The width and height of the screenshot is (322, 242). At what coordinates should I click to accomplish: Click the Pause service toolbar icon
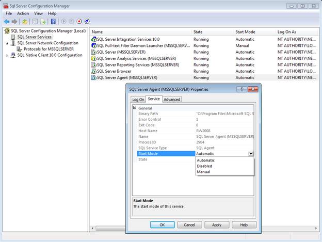(71, 21)
